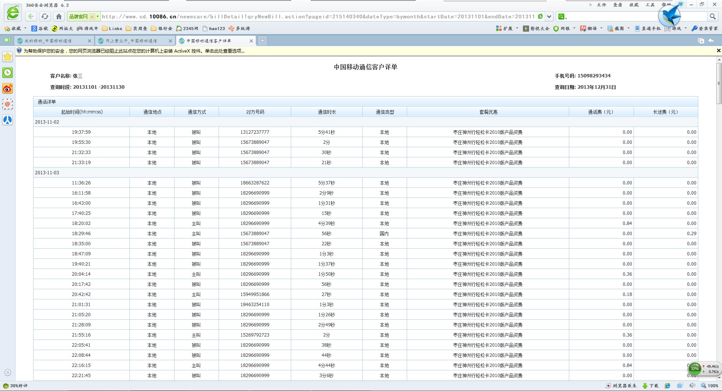Toggle the browser sound mute speaker icon

[x=692, y=386]
